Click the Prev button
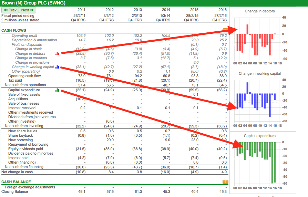 [x=10, y=10]
